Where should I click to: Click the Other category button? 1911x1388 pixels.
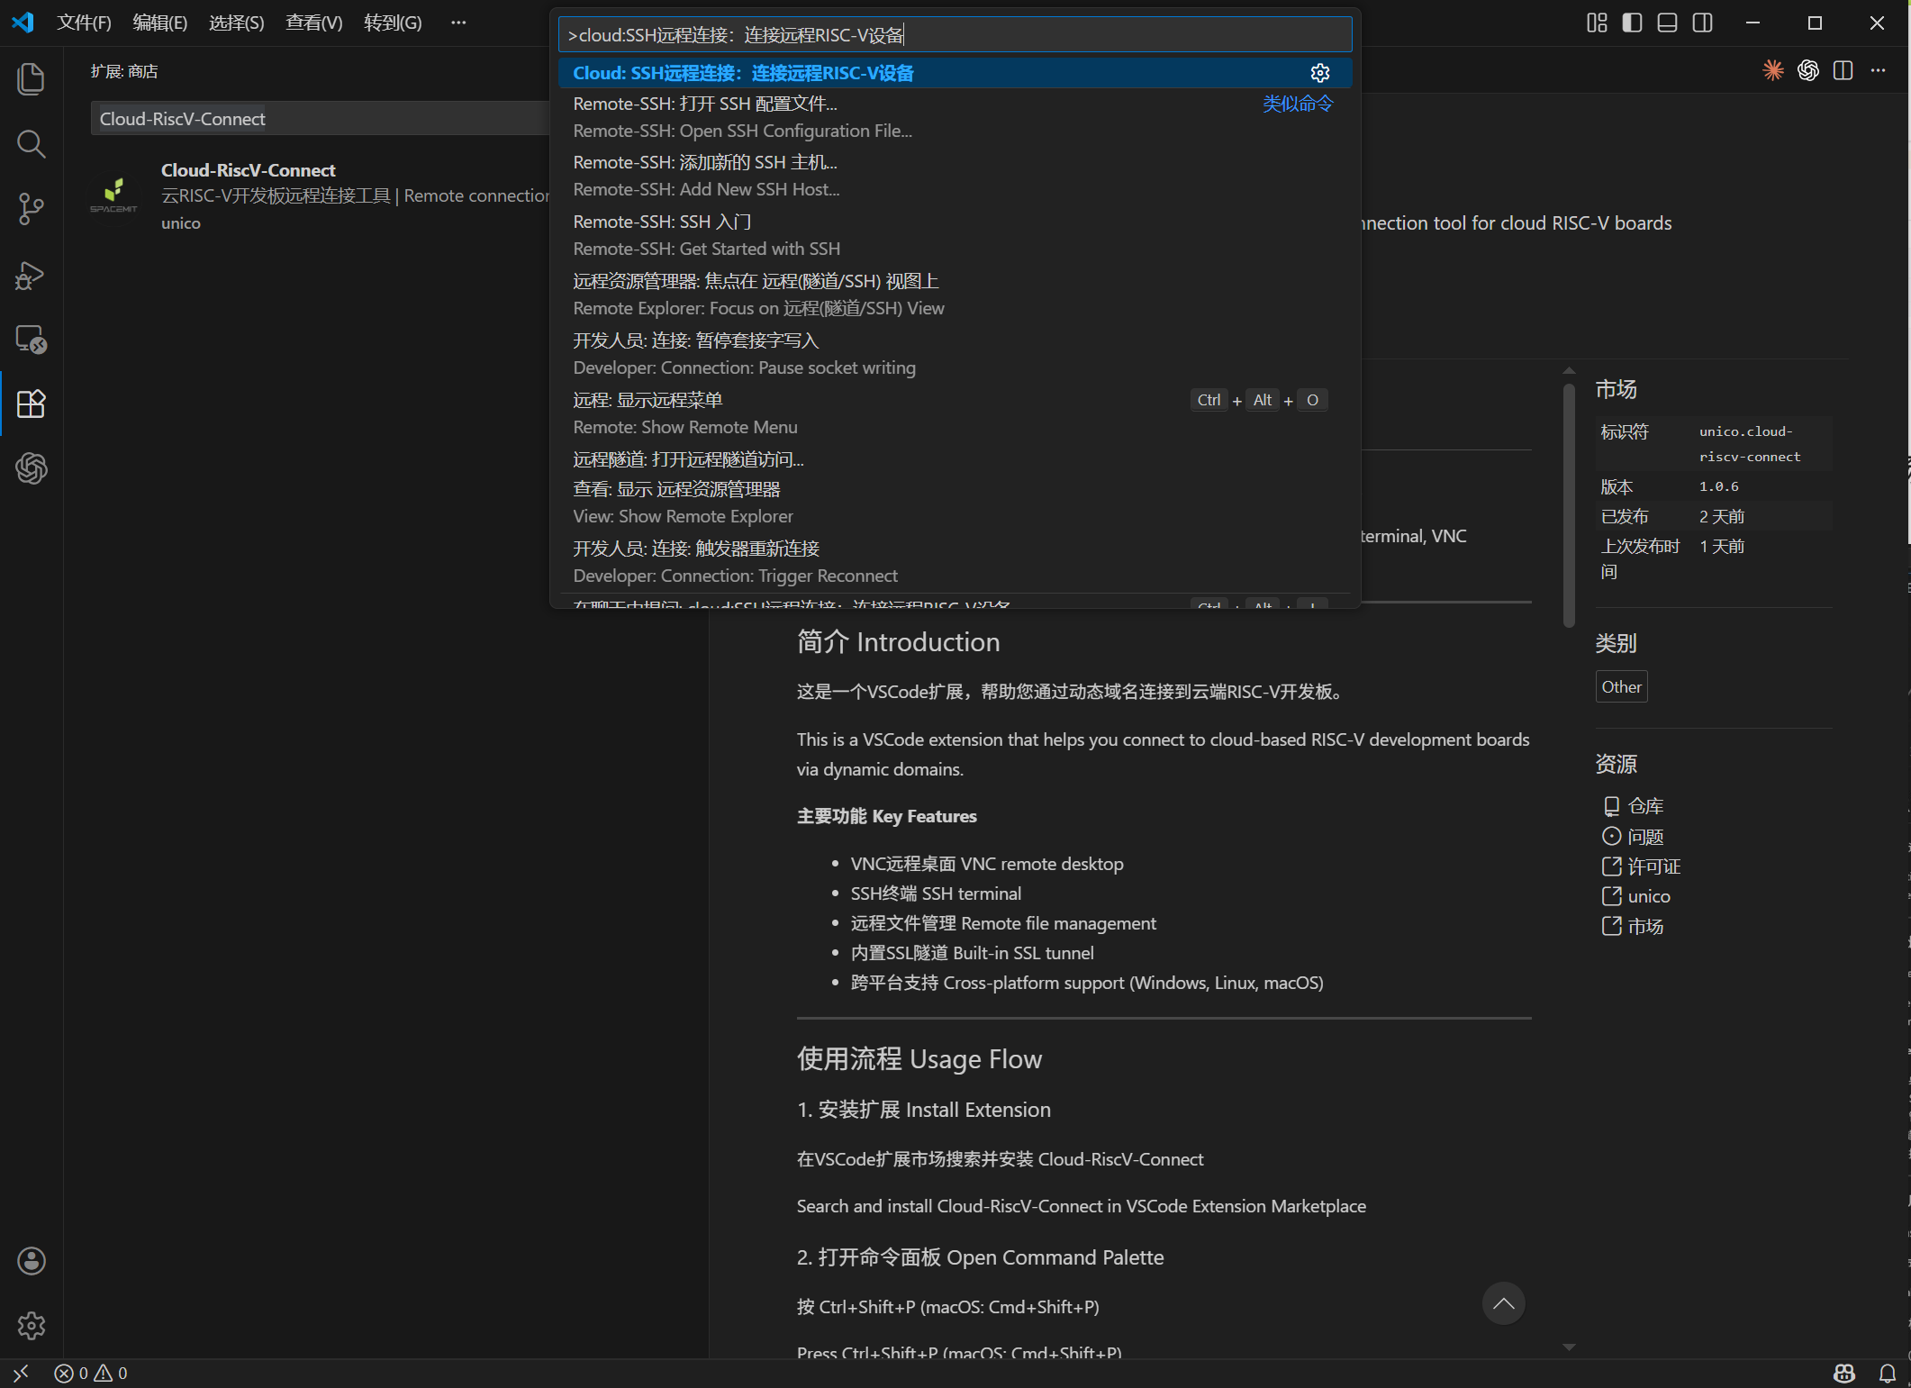click(1621, 687)
